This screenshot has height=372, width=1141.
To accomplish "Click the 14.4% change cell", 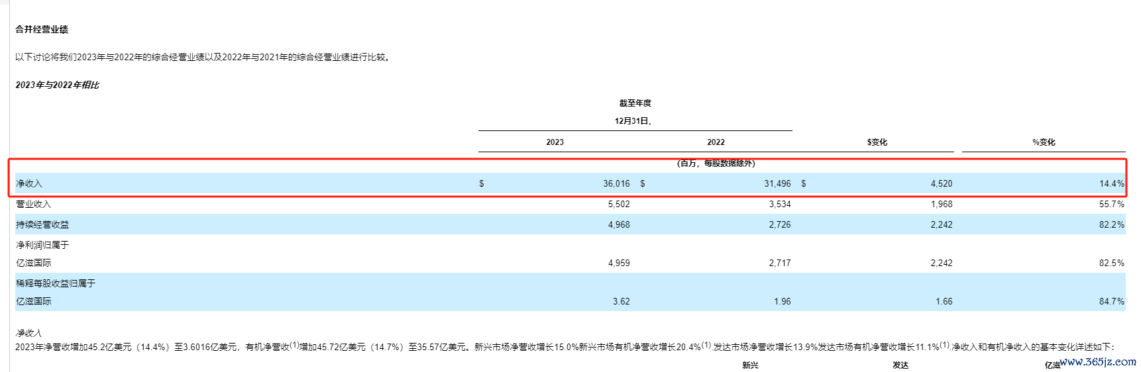I will click(x=1111, y=183).
